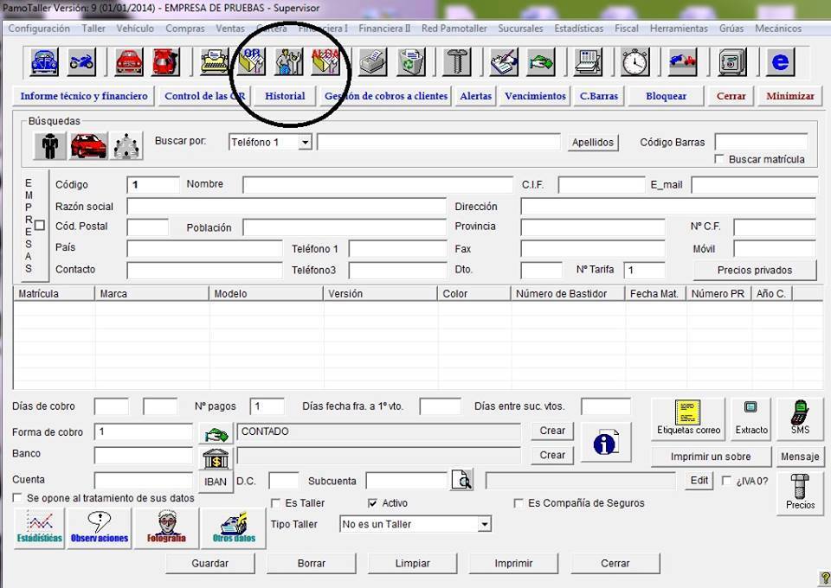The height and width of the screenshot is (588, 831).
Task: Click the Guardar button
Action: [x=209, y=564]
